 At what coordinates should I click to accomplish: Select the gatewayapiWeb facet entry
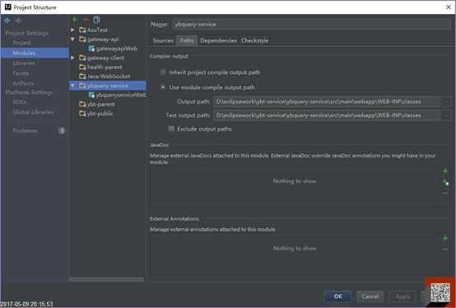click(x=117, y=48)
